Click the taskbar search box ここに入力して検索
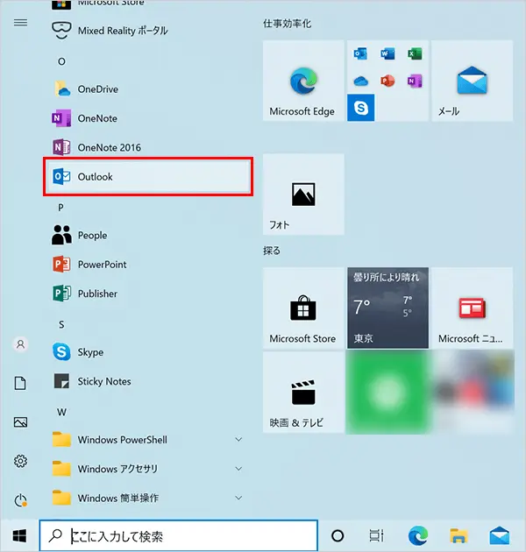This screenshot has height=552, width=526. (179, 535)
